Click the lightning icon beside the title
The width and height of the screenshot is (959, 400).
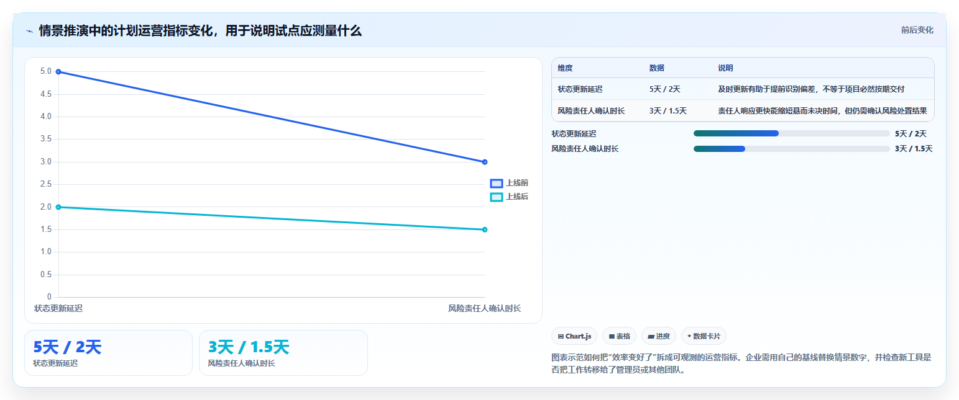(x=29, y=31)
